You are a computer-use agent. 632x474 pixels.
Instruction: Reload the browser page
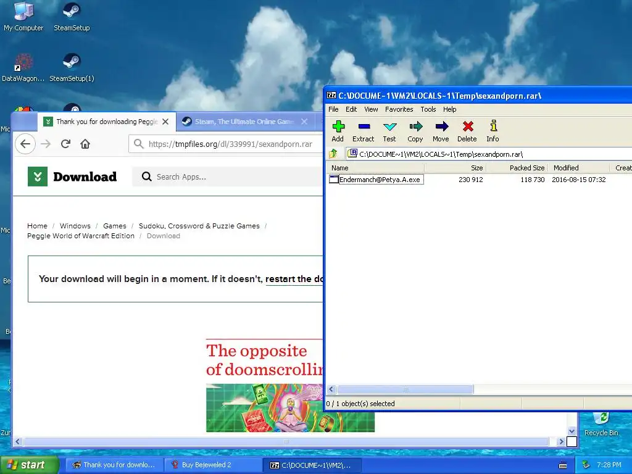click(65, 144)
